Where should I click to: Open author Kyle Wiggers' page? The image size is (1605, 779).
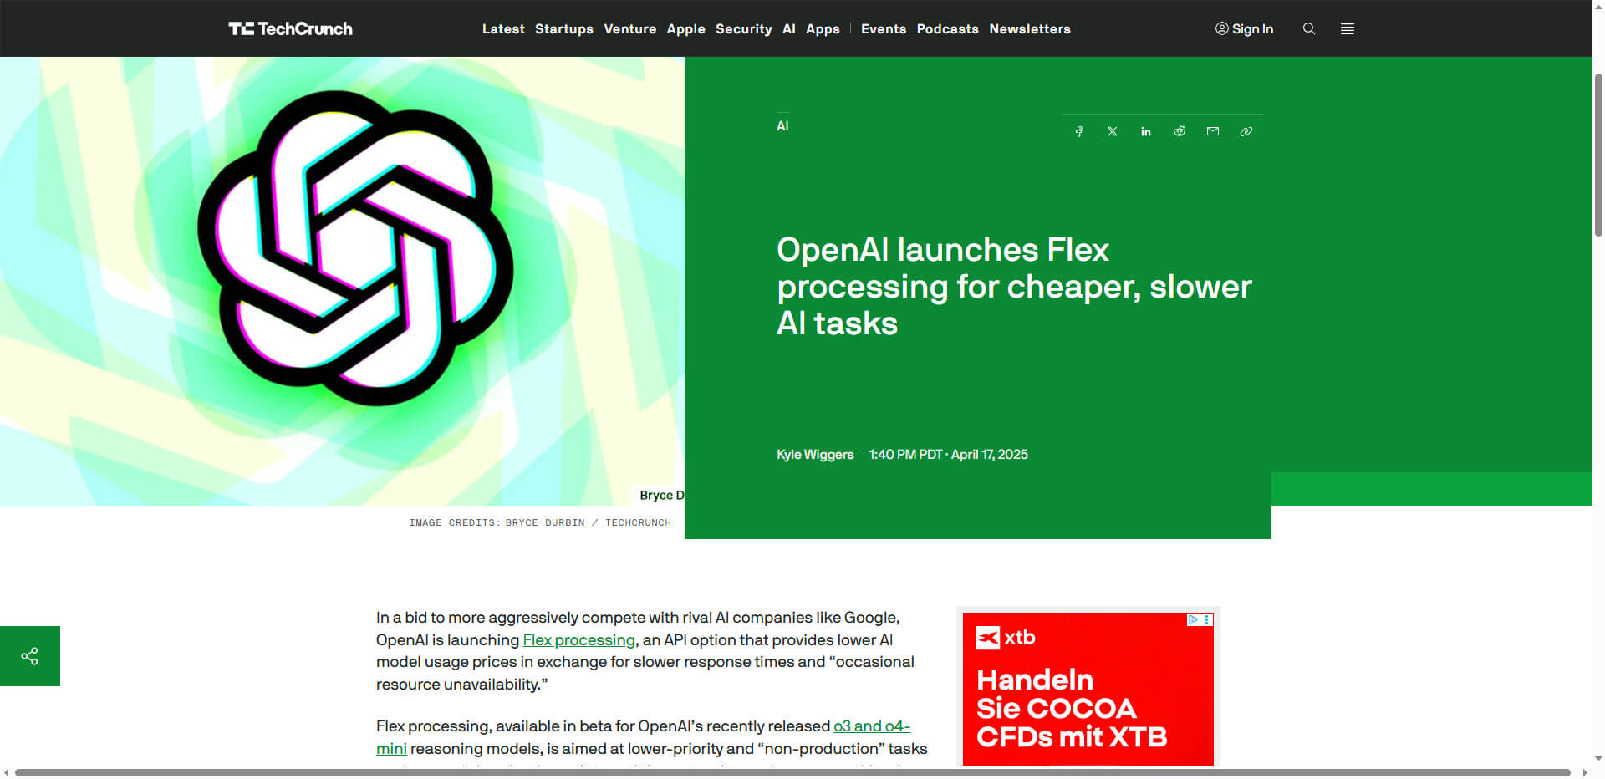(x=815, y=455)
